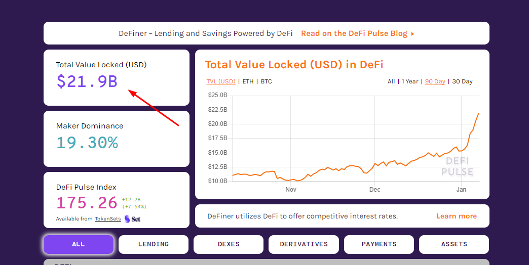Click the Jan axis label
The height and width of the screenshot is (265, 529).
click(x=461, y=190)
